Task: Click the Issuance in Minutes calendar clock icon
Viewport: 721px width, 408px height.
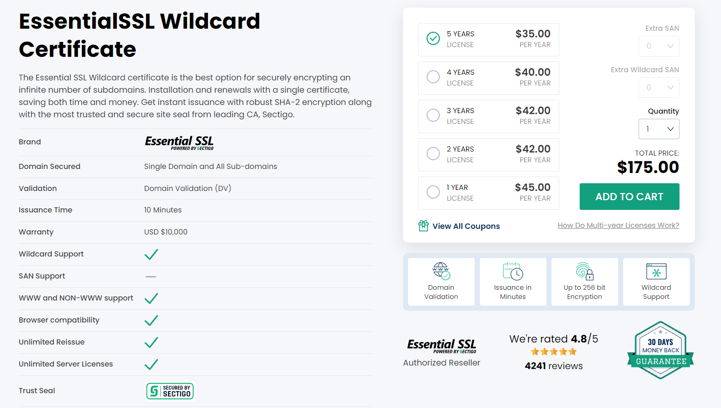Action: coord(513,271)
